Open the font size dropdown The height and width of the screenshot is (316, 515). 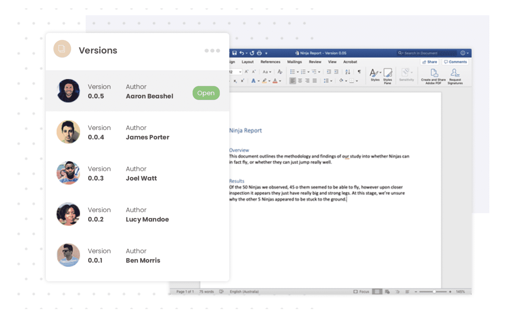coord(240,71)
